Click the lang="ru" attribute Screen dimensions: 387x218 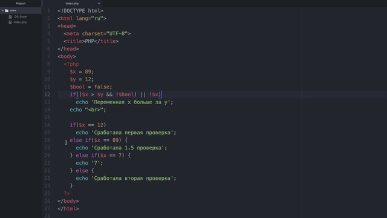[x=89, y=19]
